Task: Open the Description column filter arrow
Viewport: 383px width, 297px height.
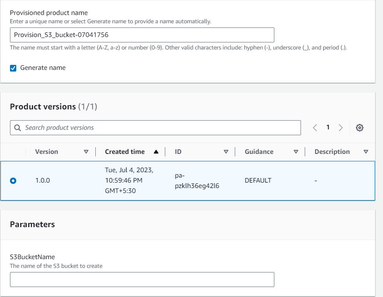Action: (x=366, y=151)
